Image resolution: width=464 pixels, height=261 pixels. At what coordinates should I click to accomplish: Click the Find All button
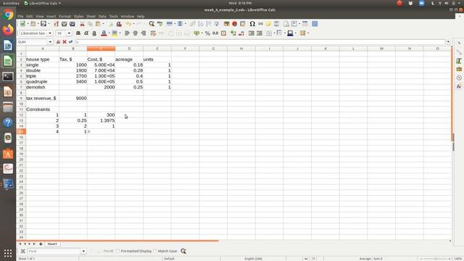pos(108,252)
